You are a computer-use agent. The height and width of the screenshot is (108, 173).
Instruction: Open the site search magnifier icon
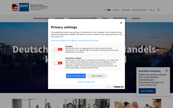tap(159, 10)
